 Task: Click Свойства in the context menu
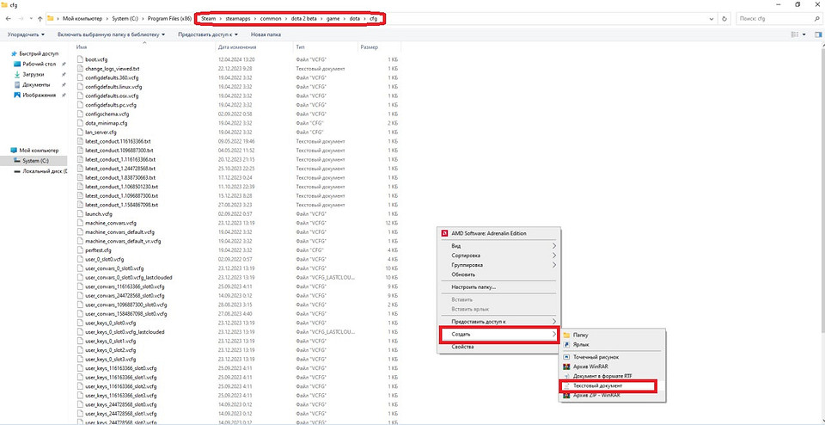pos(463,346)
